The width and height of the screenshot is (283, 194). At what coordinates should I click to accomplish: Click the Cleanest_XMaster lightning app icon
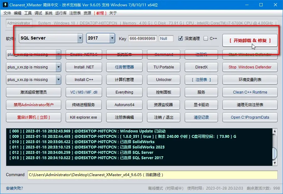click(5, 5)
